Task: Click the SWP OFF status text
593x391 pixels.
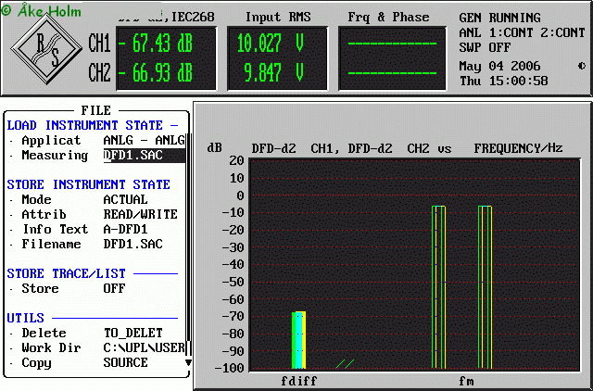Action: click(485, 47)
